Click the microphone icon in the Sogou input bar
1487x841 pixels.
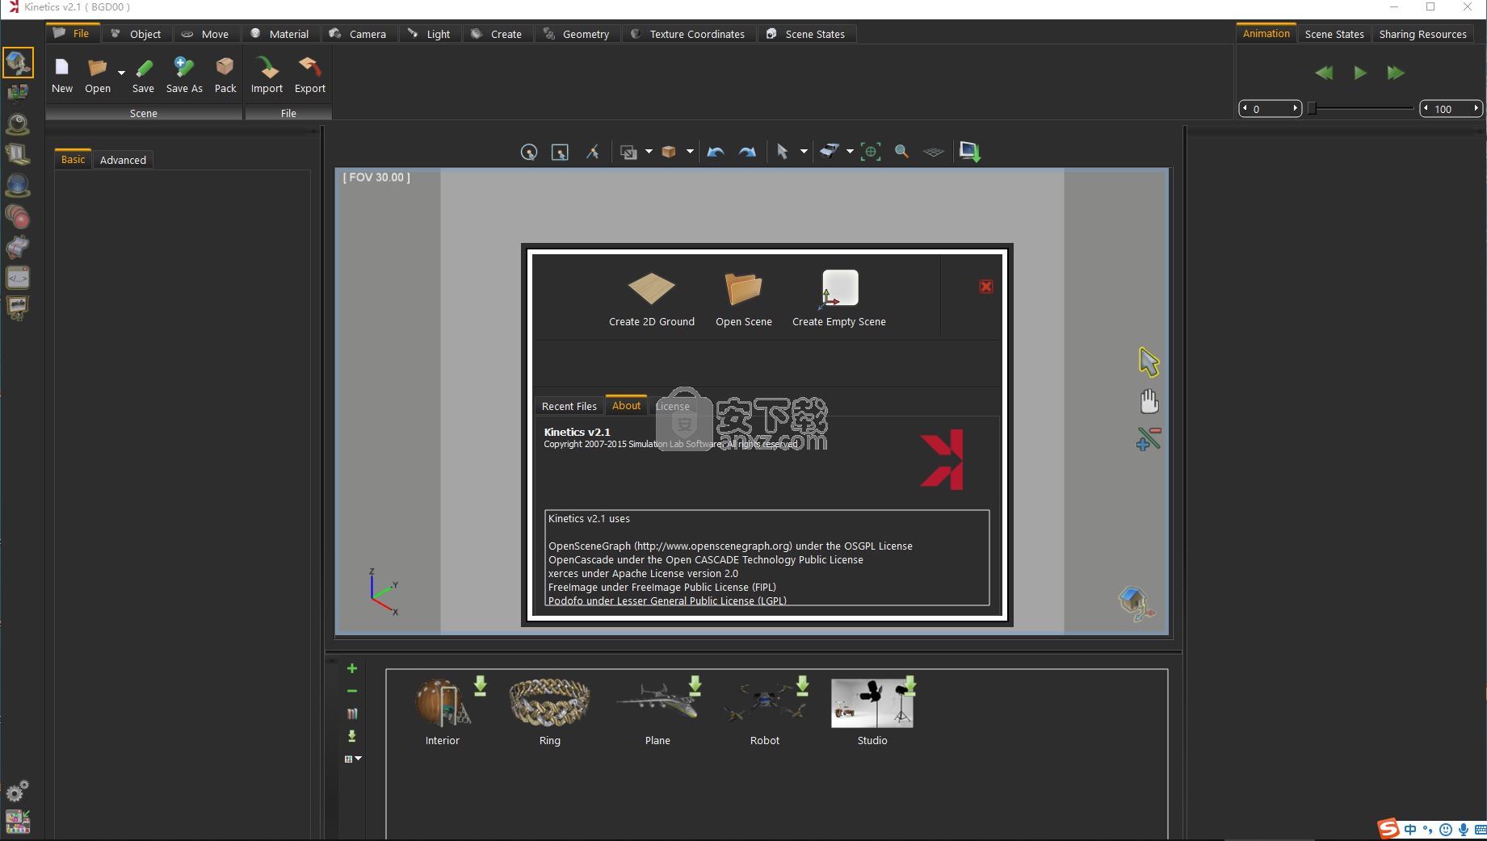(1464, 830)
